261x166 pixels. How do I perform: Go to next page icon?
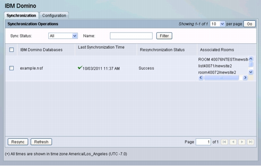point(242,142)
